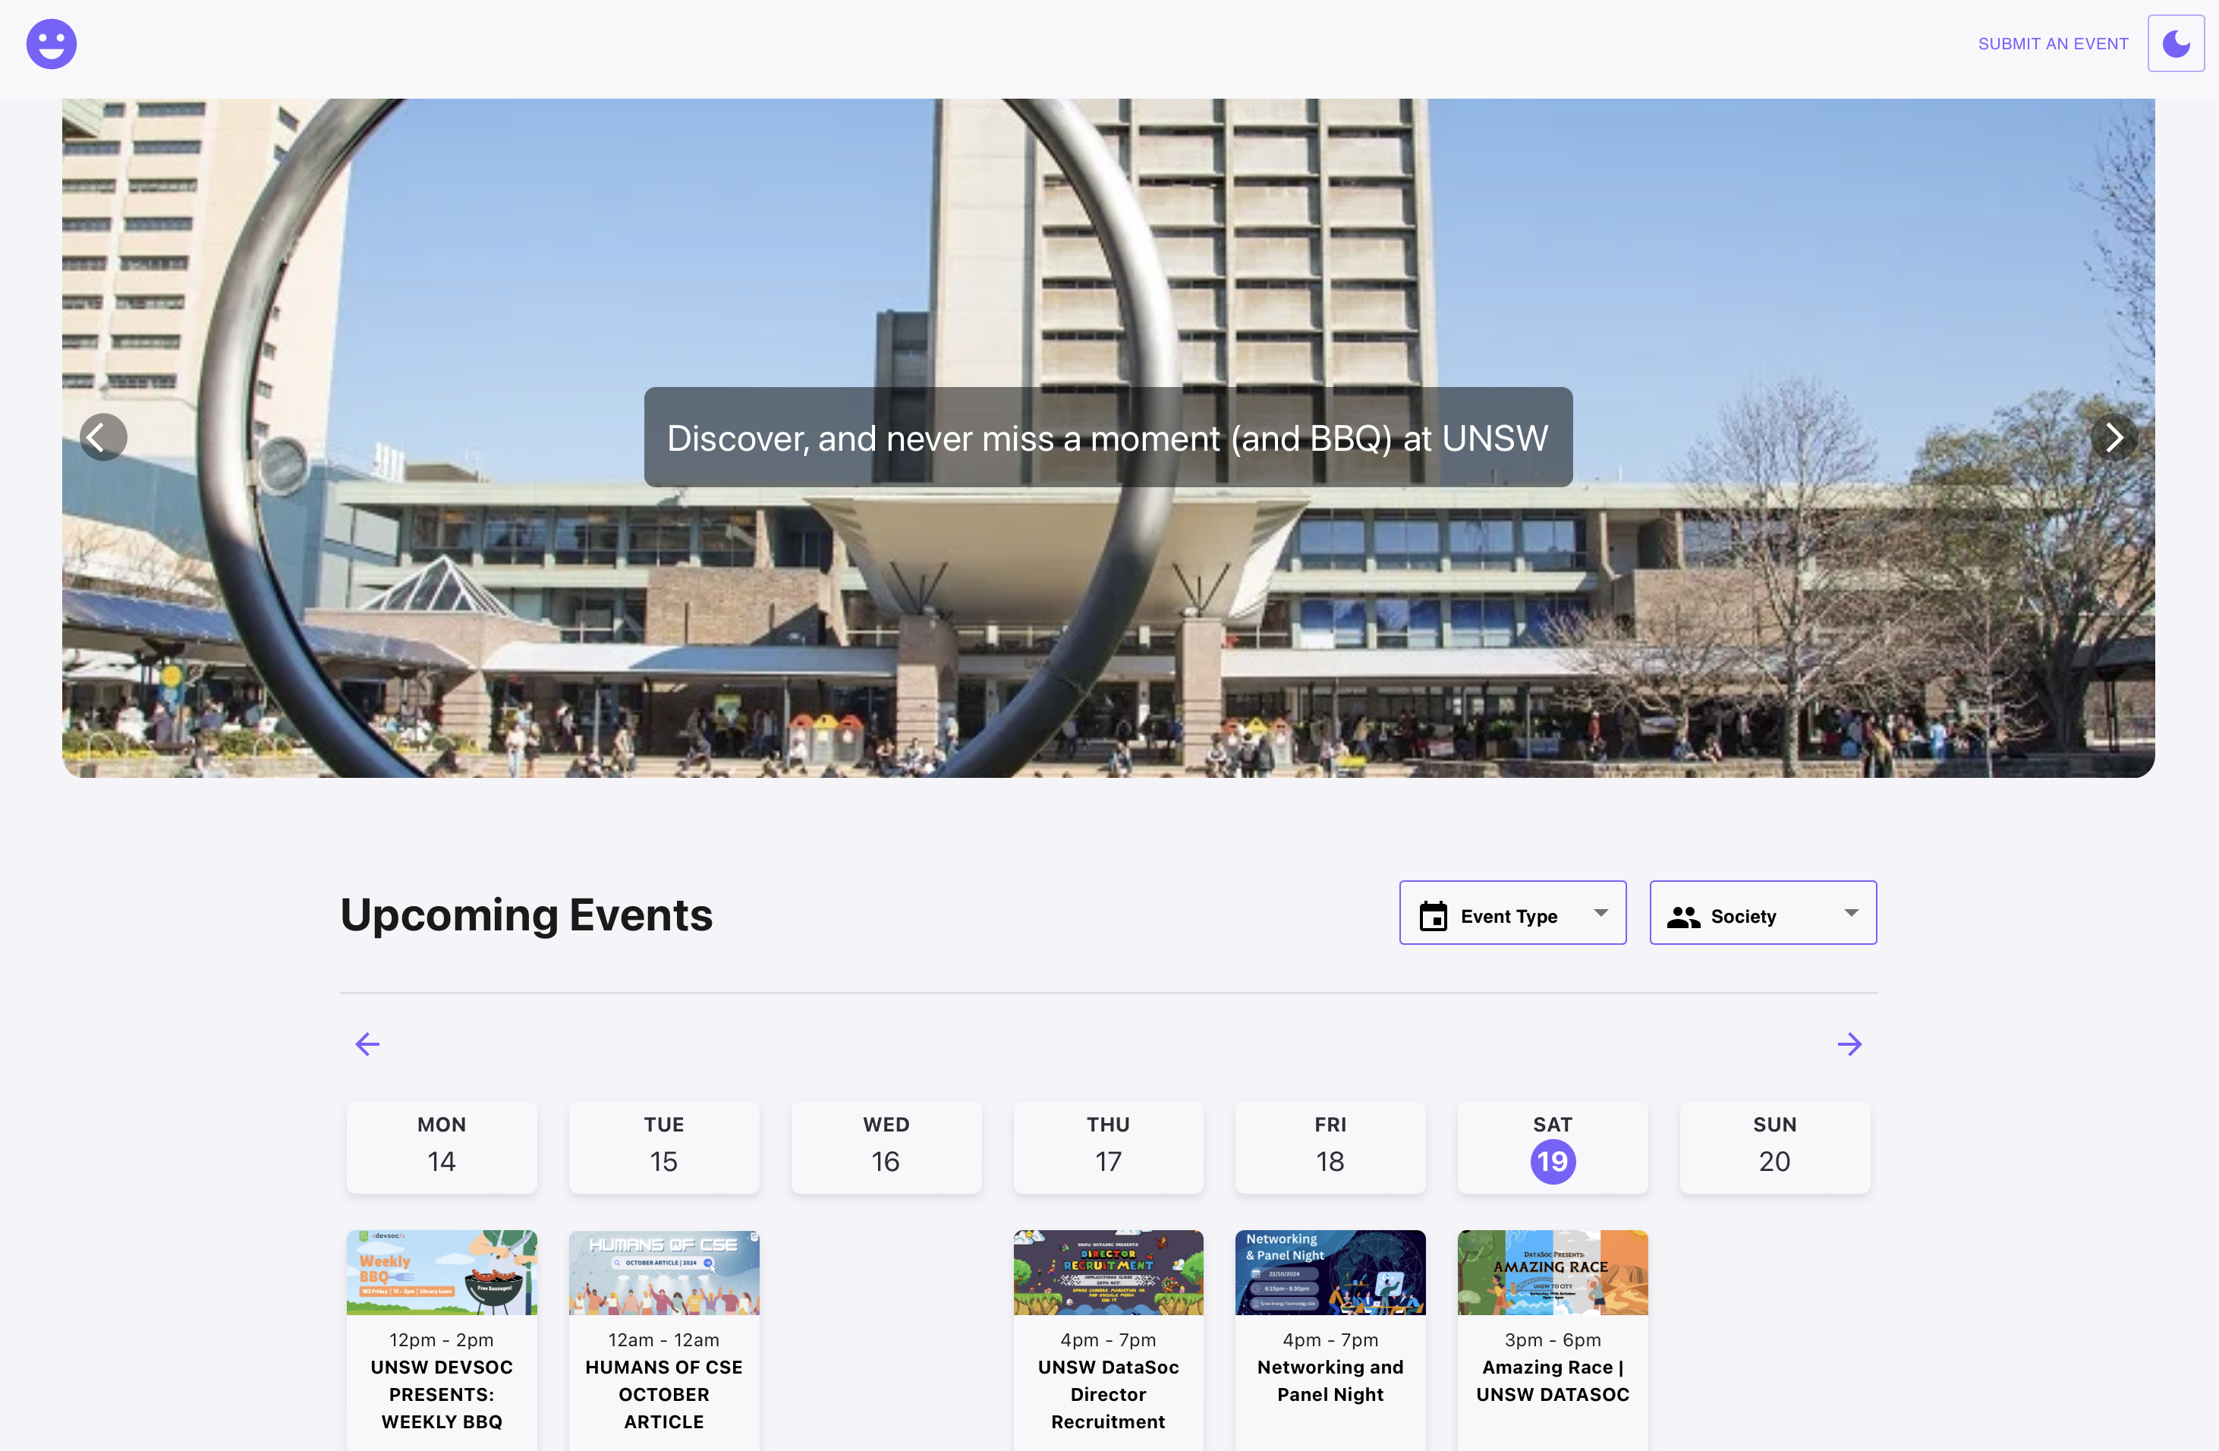This screenshot has height=1451, width=2219.
Task: Select the Wednesday 16 day tab
Action: point(886,1146)
